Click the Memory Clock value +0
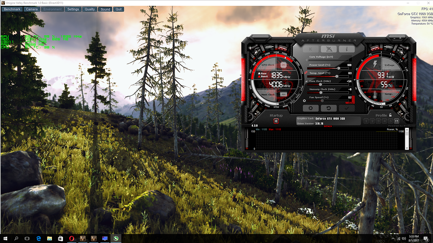Image resolution: width=433 pixels, height=243 pixels. point(350,89)
